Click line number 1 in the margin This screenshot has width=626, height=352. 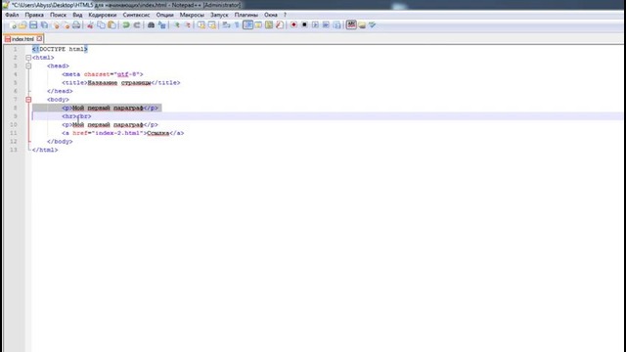point(16,49)
